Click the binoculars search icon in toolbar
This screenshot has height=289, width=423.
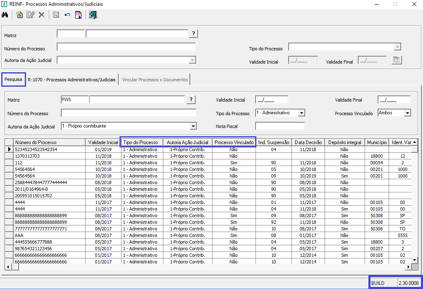coord(5,15)
